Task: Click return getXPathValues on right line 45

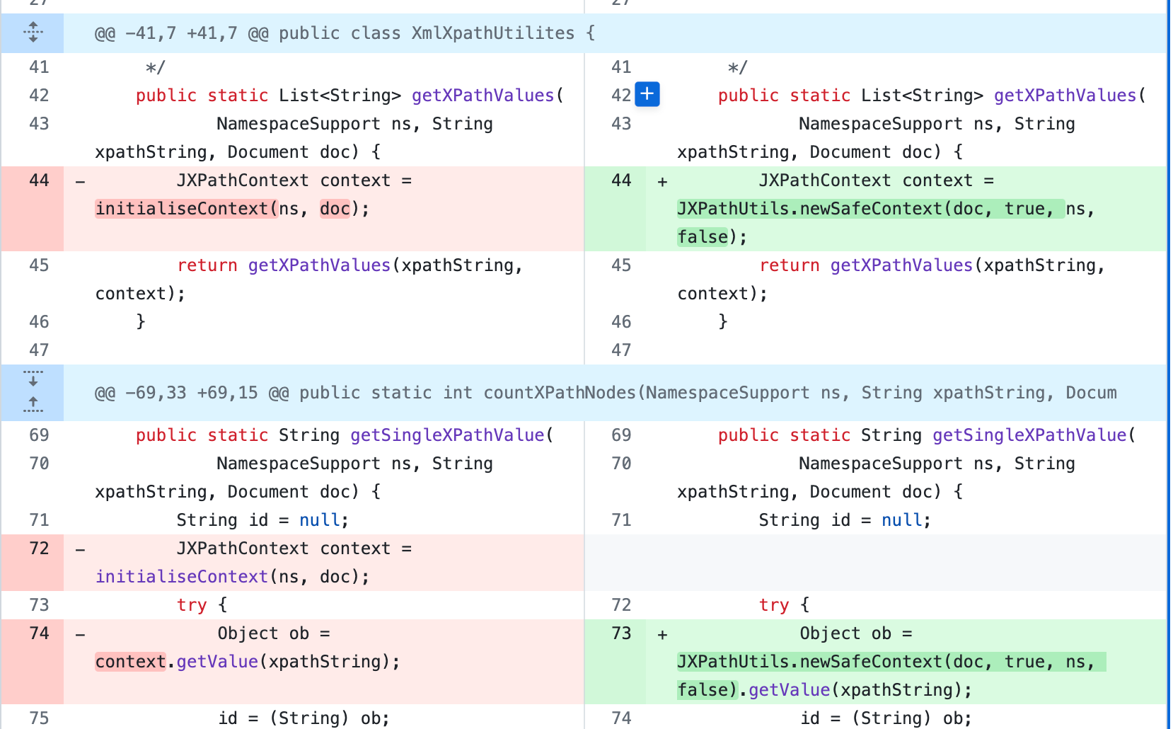Action: (x=866, y=265)
